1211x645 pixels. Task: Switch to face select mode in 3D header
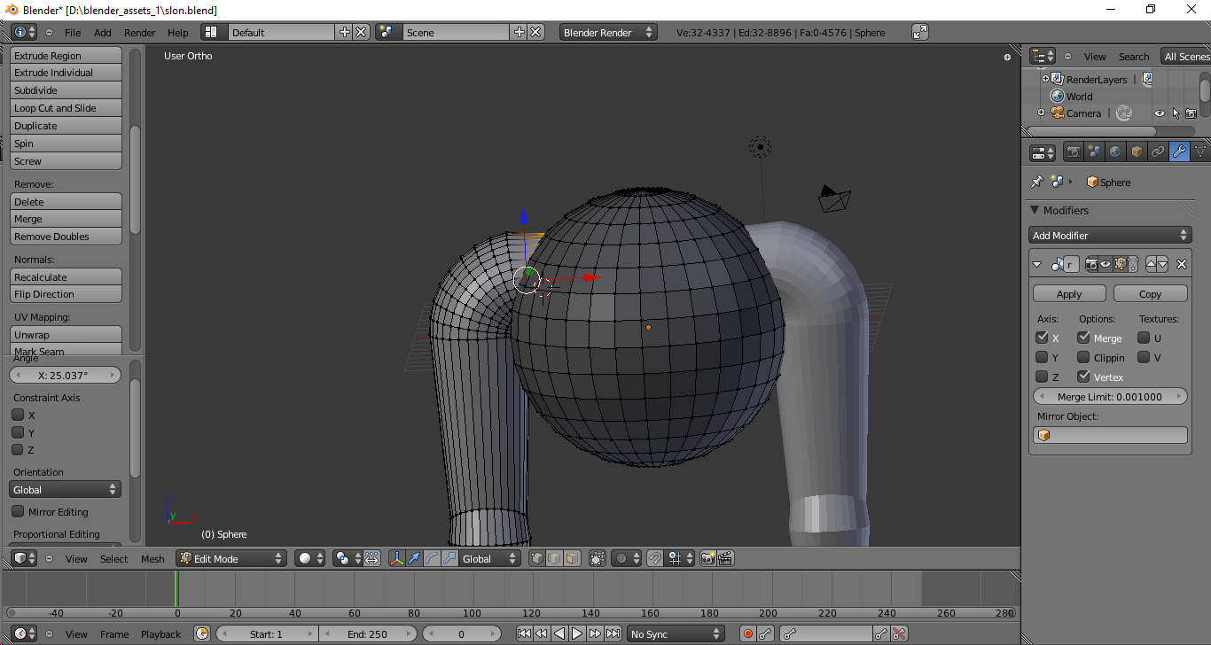click(x=573, y=558)
